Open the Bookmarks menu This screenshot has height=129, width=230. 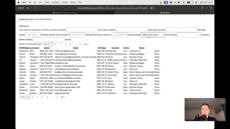[56, 3]
